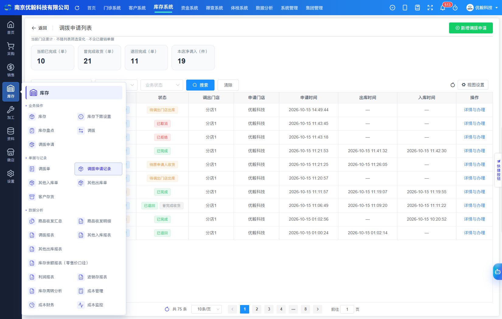The image size is (502, 319).
Task: Click the 搜索 button
Action: click(x=200, y=85)
